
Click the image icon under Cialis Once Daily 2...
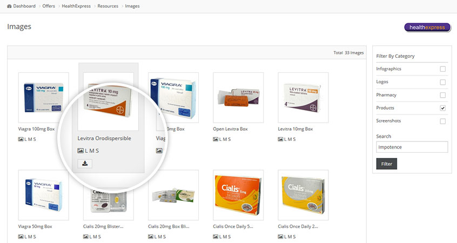(280, 237)
